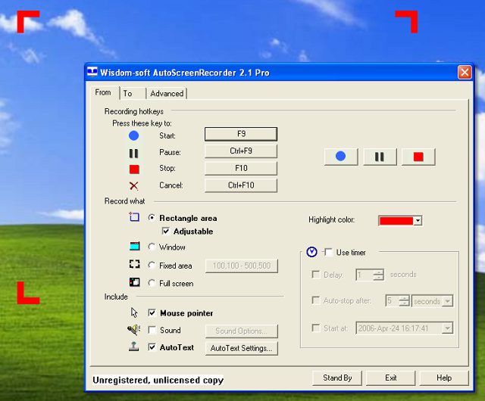485x401 pixels.
Task: Select the Window radio button
Action: coord(152,247)
